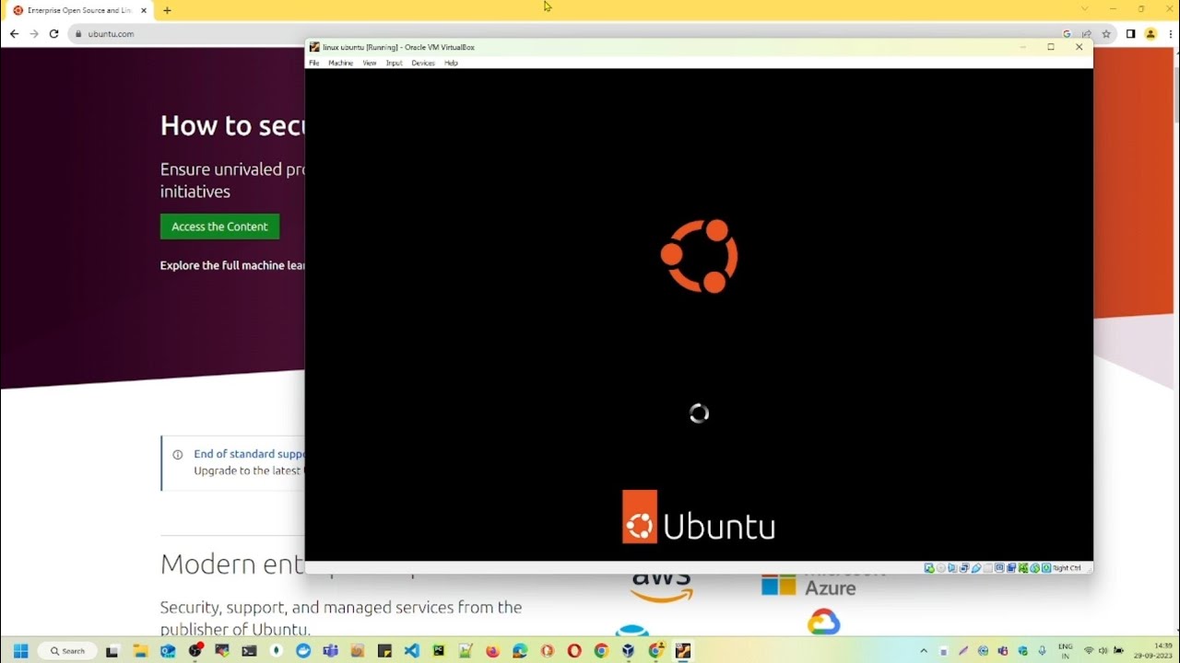This screenshot has width=1180, height=663.
Task: Maximize the VirtualBox window
Action: (1050, 47)
